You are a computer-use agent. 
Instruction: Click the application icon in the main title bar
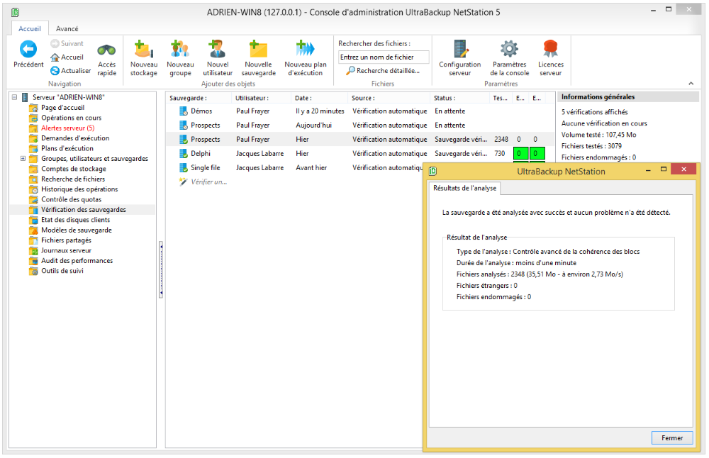[16, 12]
